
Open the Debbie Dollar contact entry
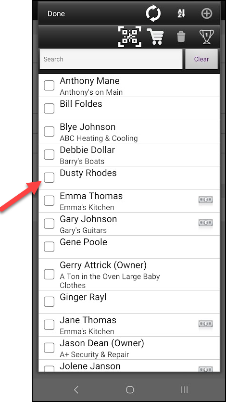129,154
